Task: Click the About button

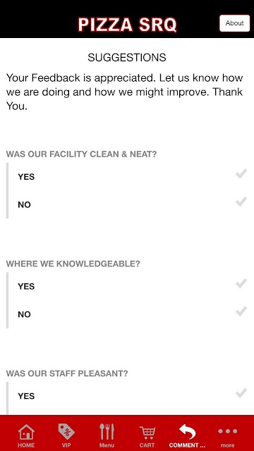Action: (x=234, y=23)
